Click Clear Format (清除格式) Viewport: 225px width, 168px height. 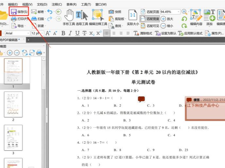pos(143,33)
